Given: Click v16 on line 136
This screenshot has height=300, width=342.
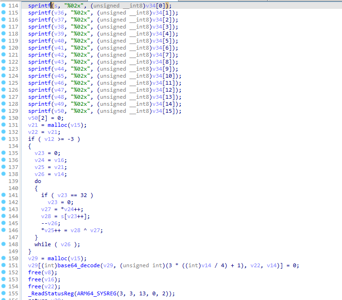Looking at the screenshot, I should tap(59, 160).
